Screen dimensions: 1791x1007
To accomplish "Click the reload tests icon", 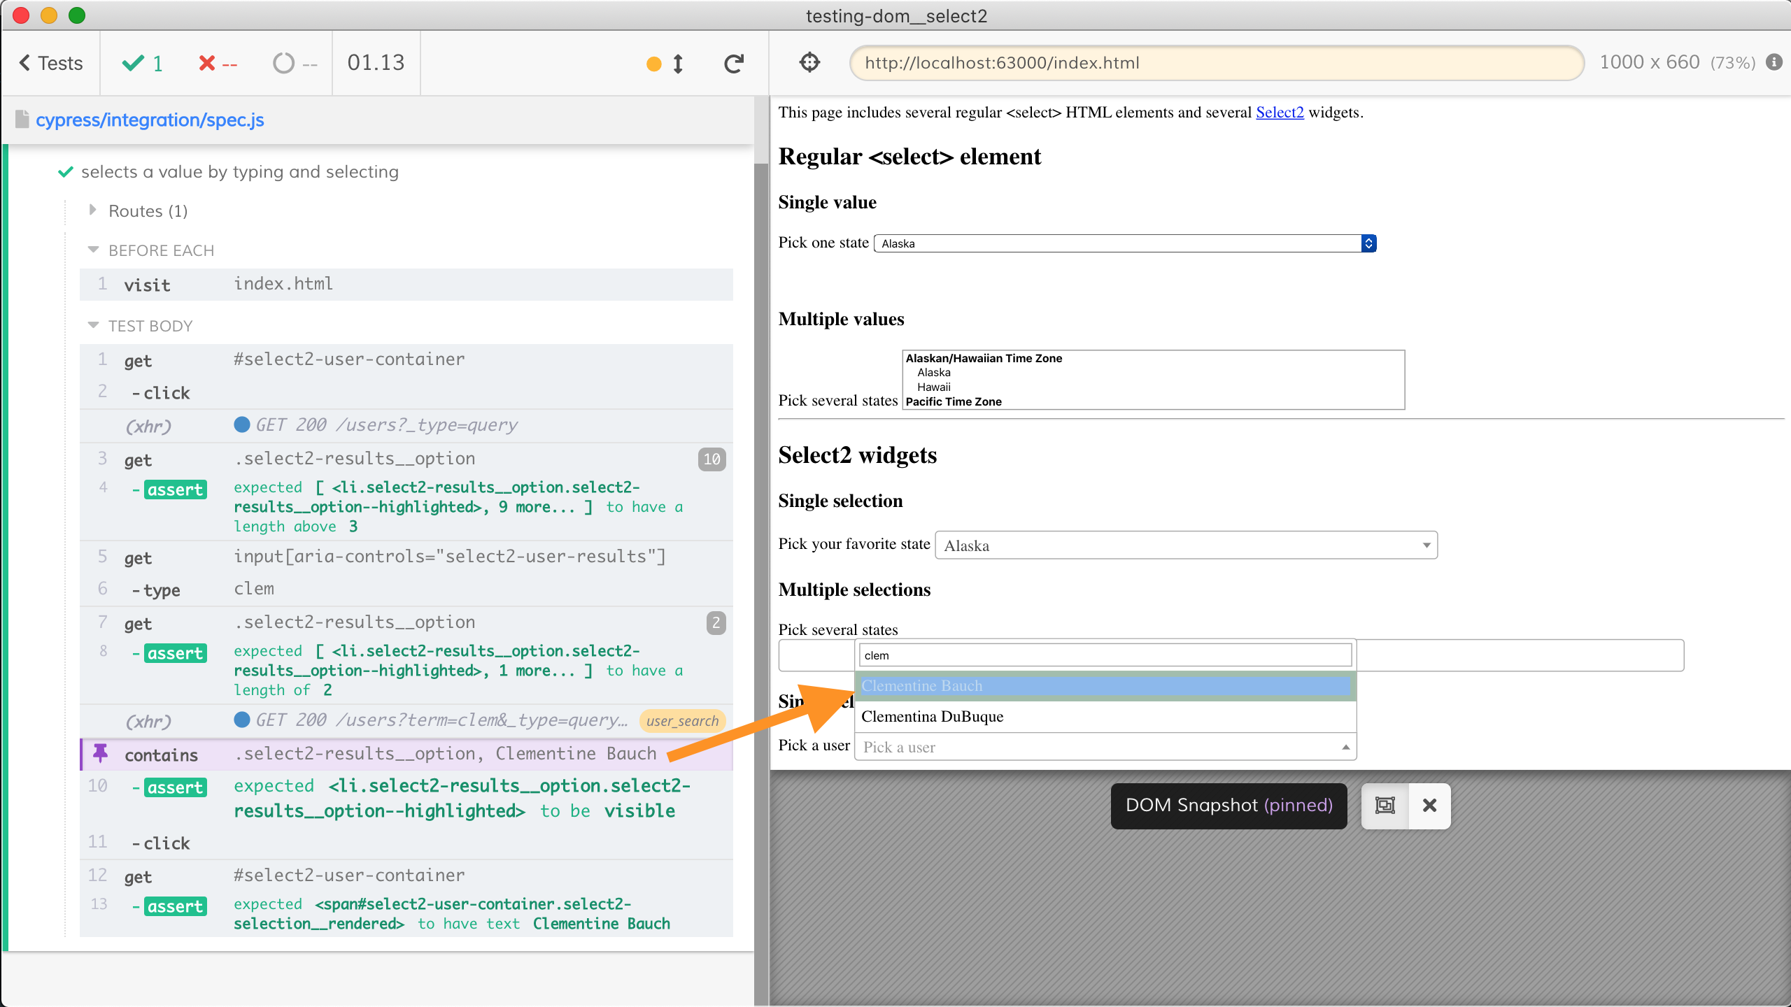I will click(x=733, y=64).
